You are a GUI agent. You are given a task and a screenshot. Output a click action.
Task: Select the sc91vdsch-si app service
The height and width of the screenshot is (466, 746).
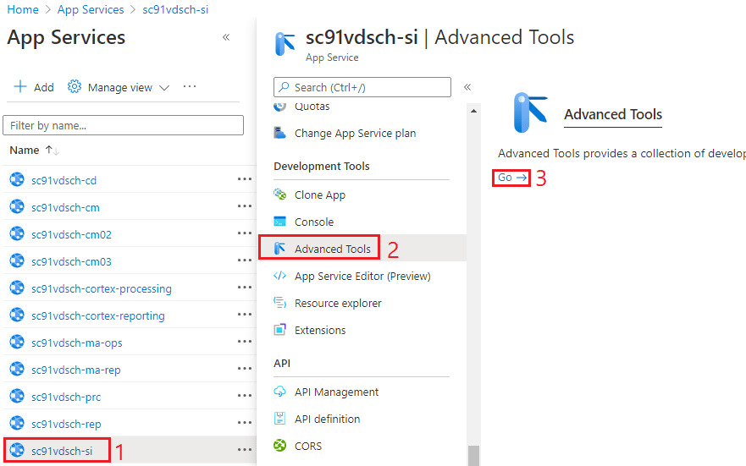(x=62, y=452)
